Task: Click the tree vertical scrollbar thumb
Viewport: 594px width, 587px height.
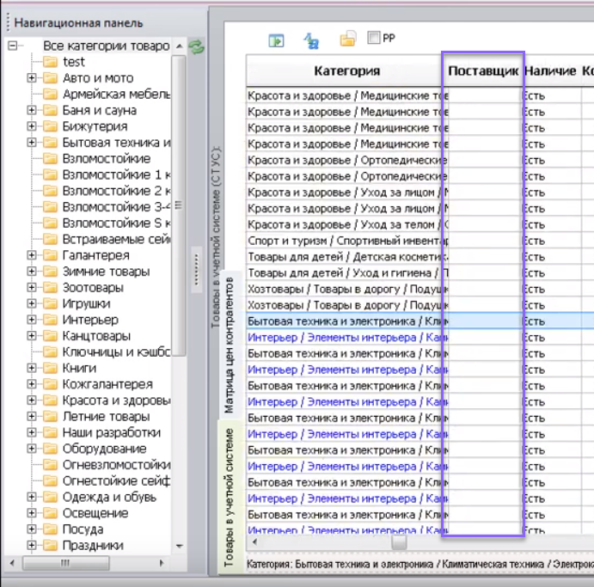Action: 179,205
